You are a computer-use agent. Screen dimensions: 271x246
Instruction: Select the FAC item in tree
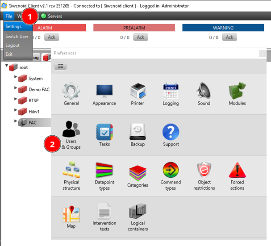pyautogui.click(x=33, y=122)
